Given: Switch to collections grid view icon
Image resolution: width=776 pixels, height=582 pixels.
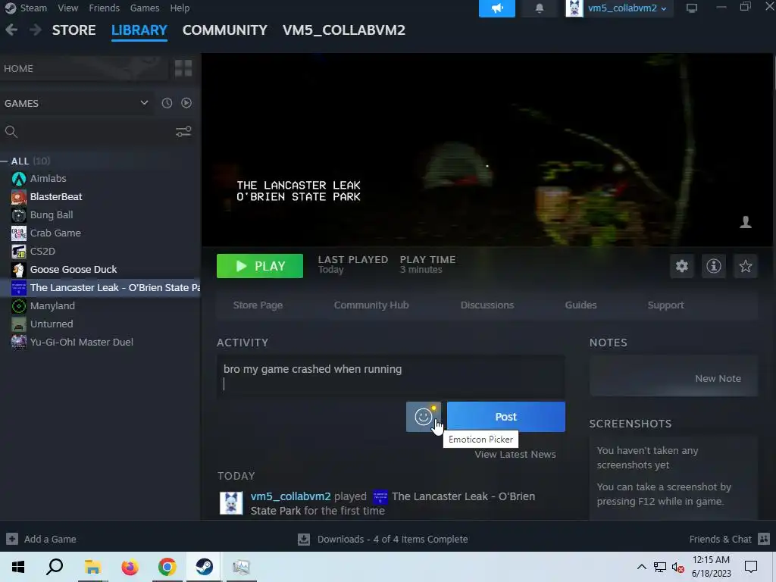Looking at the screenshot, I should [183, 68].
